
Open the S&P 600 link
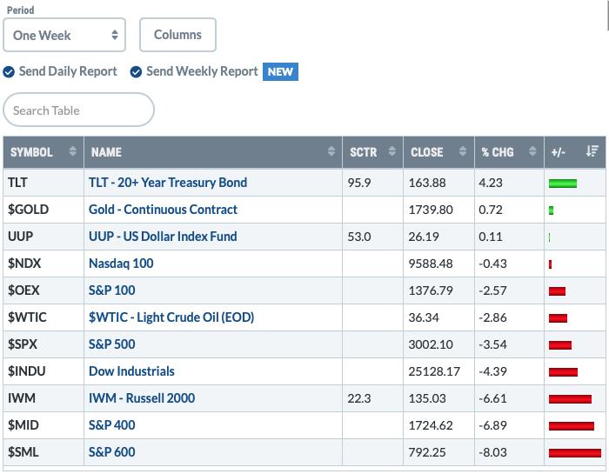coord(112,452)
